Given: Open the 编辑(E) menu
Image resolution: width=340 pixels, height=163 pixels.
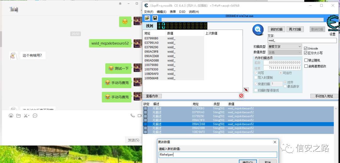Looking at the screenshot, I should (x=161, y=12).
